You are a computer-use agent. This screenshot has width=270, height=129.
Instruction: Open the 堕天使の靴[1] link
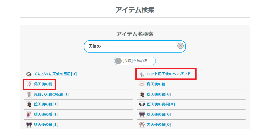tap(46, 104)
